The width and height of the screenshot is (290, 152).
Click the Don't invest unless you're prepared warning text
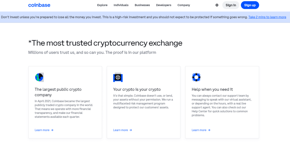124,17
